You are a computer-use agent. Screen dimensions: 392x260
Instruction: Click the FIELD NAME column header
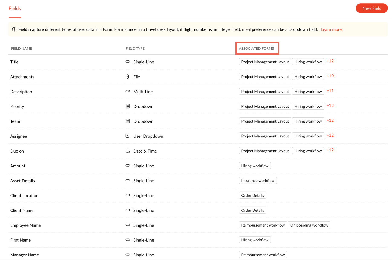[x=22, y=49]
